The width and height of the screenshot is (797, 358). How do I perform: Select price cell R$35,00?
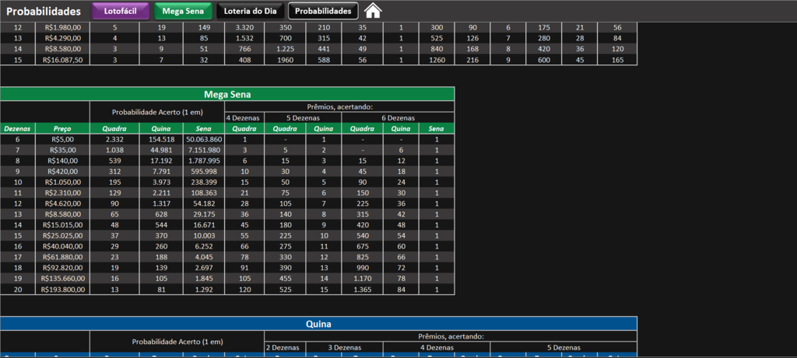pos(63,150)
